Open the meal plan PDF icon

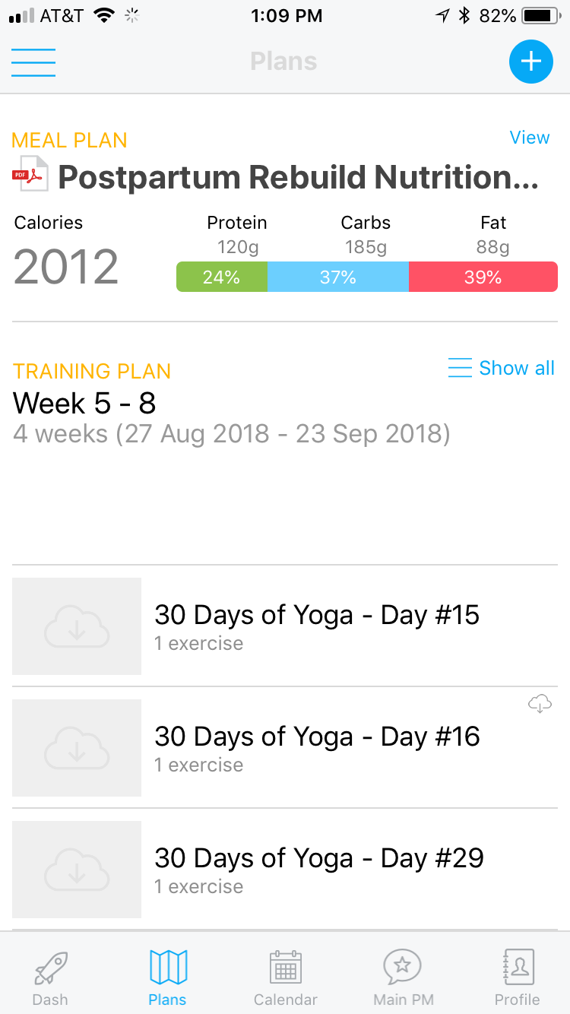(30, 175)
